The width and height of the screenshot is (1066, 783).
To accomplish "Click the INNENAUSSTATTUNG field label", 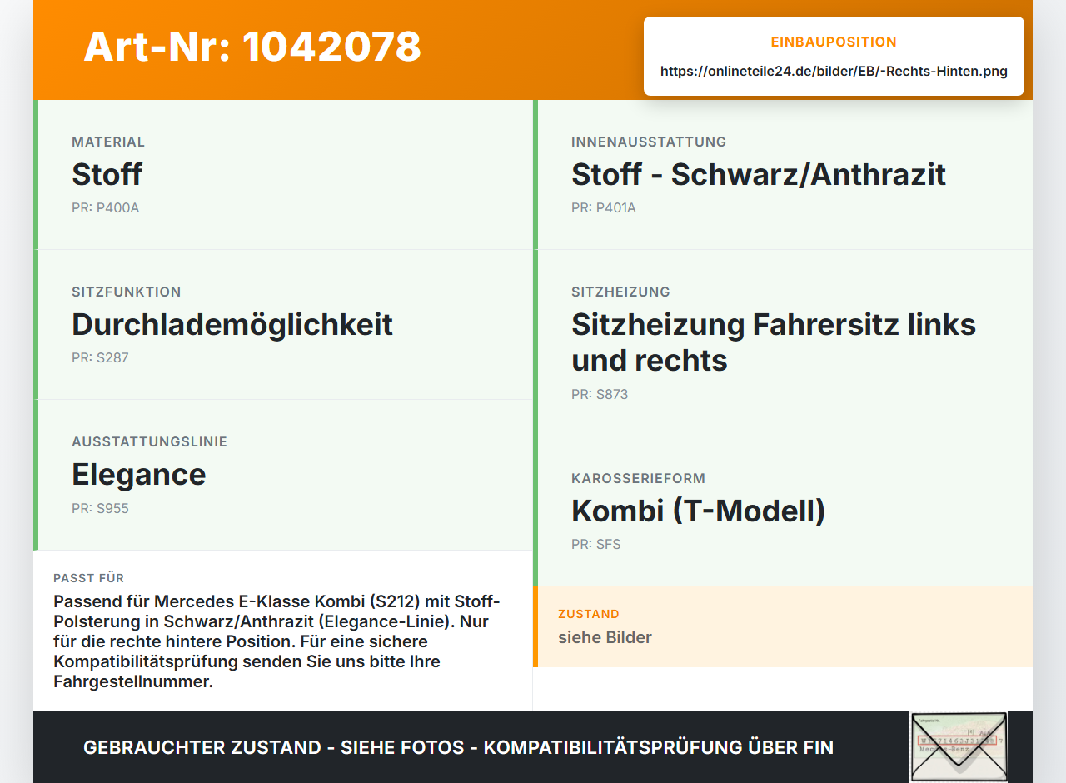I will click(x=649, y=142).
